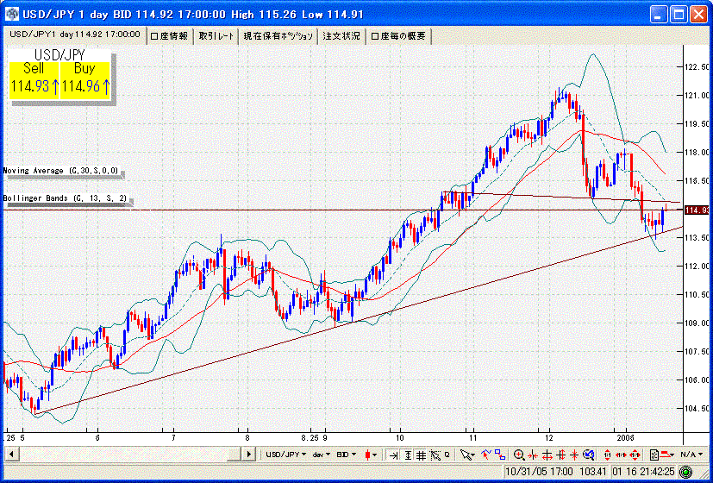Open the pointer cursor mode dropdown
This screenshot has width=713, height=483.
(467, 455)
